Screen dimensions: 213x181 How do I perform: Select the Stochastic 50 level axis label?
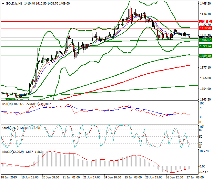201,137
